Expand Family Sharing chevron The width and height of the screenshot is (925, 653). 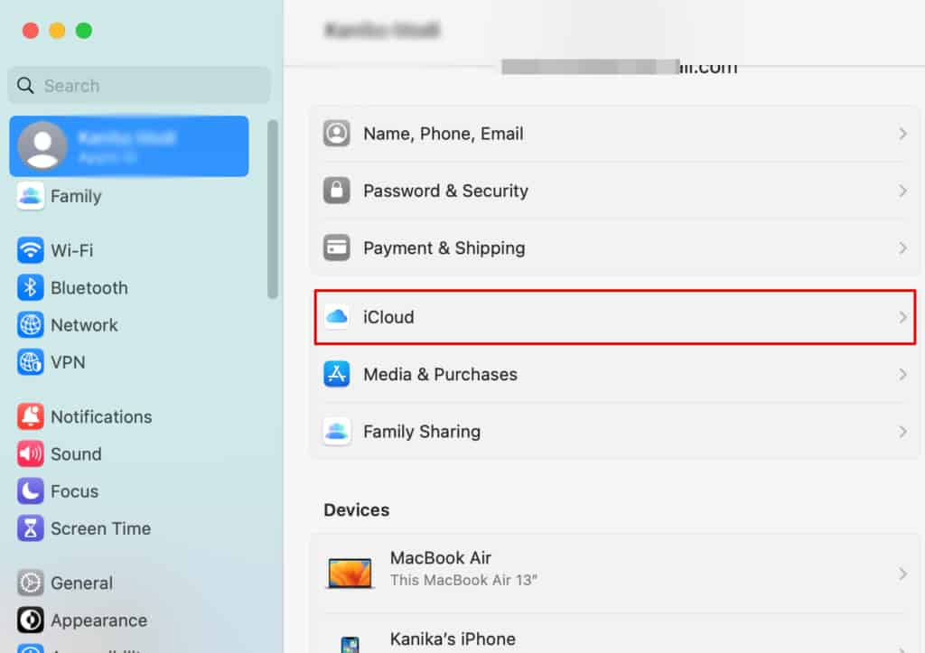pos(902,432)
